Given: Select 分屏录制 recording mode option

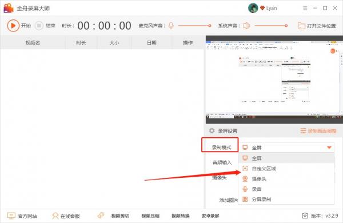Looking at the screenshot, I should tap(286, 199).
